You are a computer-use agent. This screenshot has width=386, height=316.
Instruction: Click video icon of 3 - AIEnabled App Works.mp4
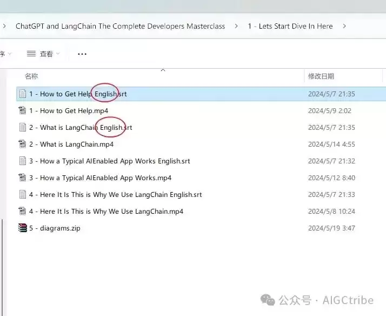22,177
